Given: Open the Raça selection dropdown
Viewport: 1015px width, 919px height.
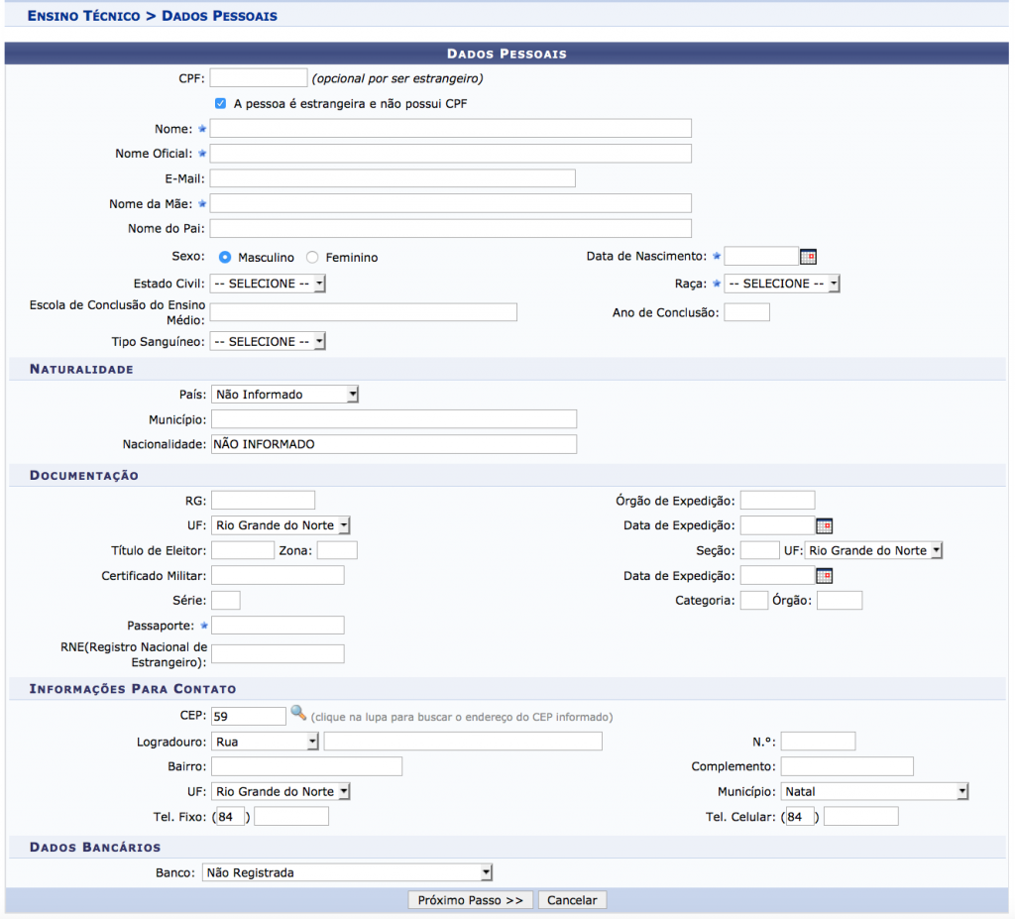Looking at the screenshot, I should point(782,284).
